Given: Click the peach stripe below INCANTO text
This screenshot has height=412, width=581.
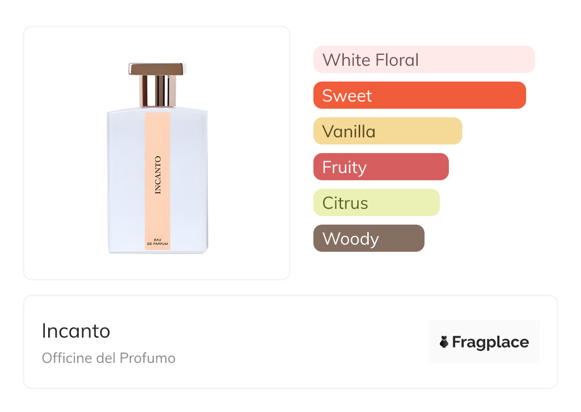Looking at the screenshot, I should [x=157, y=215].
